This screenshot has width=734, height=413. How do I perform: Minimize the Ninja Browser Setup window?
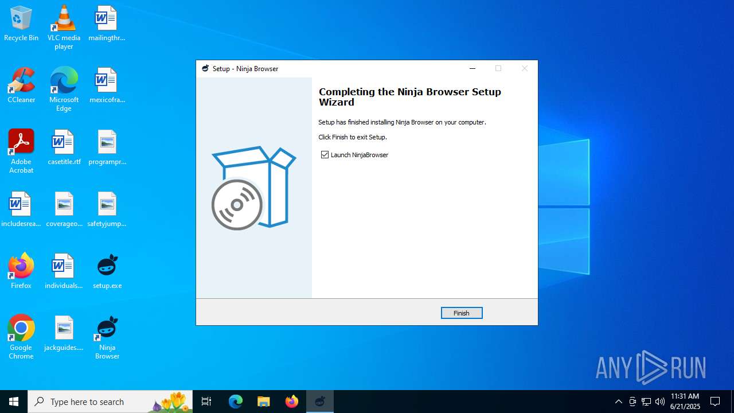[x=473, y=68]
